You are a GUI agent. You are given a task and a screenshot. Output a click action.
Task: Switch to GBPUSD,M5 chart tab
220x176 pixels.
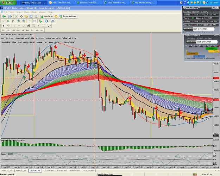7,171
